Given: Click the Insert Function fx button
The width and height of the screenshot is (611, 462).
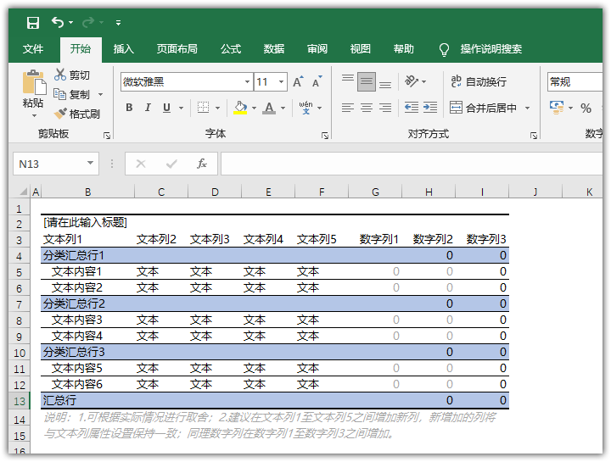Looking at the screenshot, I should click(201, 164).
